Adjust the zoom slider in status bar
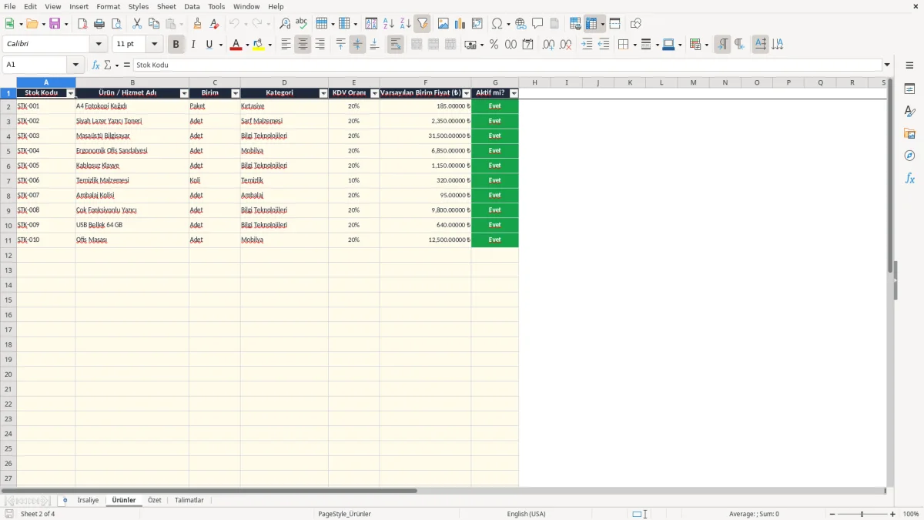 tap(862, 514)
